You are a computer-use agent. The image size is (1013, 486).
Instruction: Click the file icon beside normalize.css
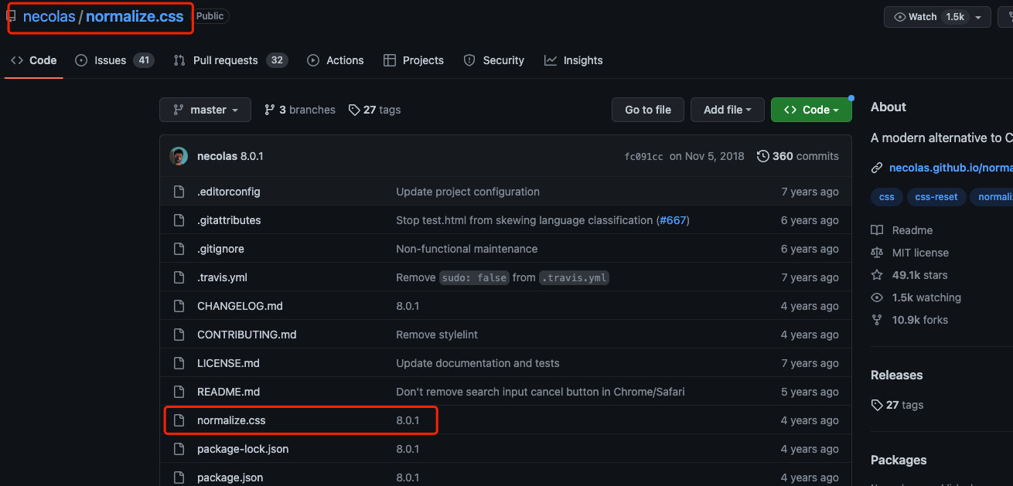click(x=179, y=420)
